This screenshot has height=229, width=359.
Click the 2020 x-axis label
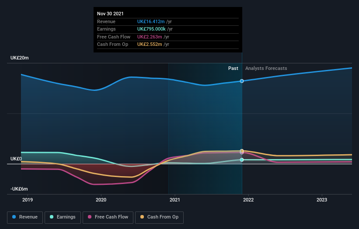101,200
